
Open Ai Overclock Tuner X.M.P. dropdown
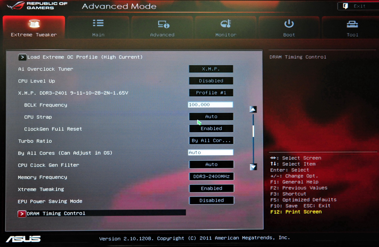pos(211,69)
